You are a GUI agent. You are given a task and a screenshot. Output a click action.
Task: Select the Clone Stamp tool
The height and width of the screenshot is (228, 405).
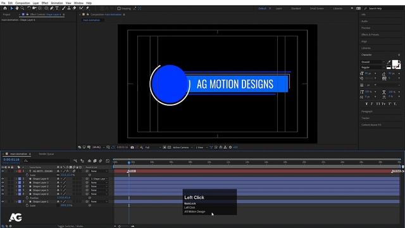[69, 8]
